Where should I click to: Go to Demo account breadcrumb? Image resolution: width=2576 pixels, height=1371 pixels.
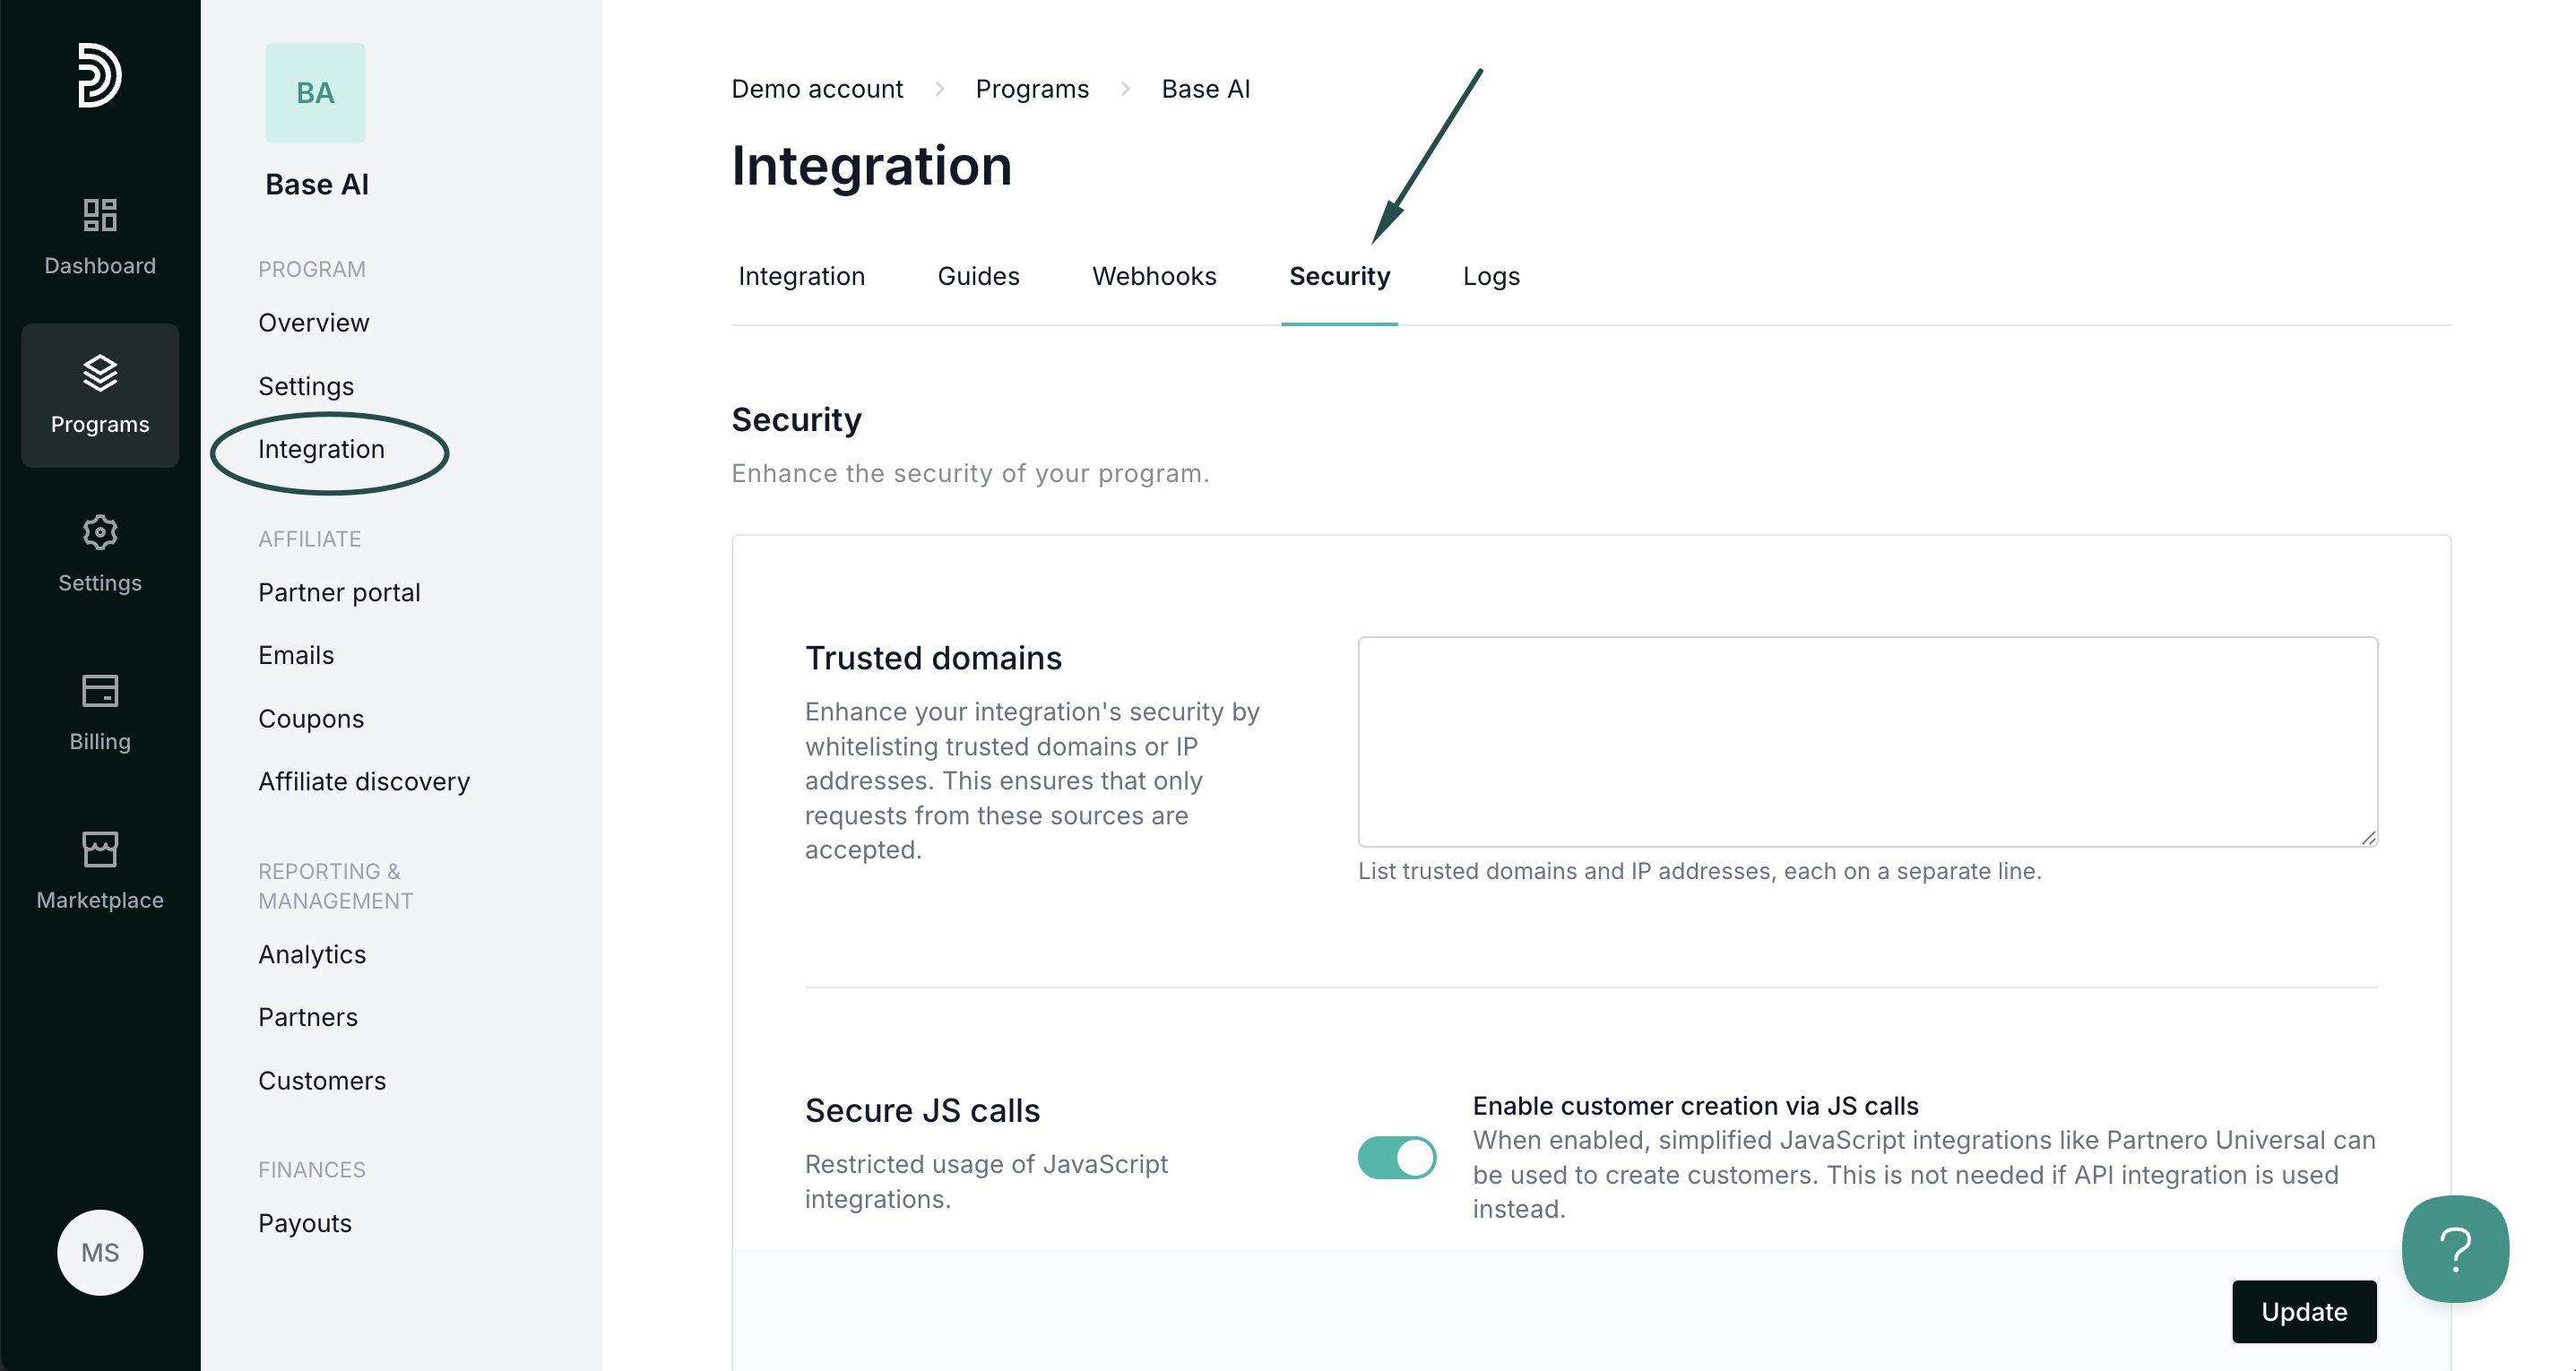pos(817,89)
